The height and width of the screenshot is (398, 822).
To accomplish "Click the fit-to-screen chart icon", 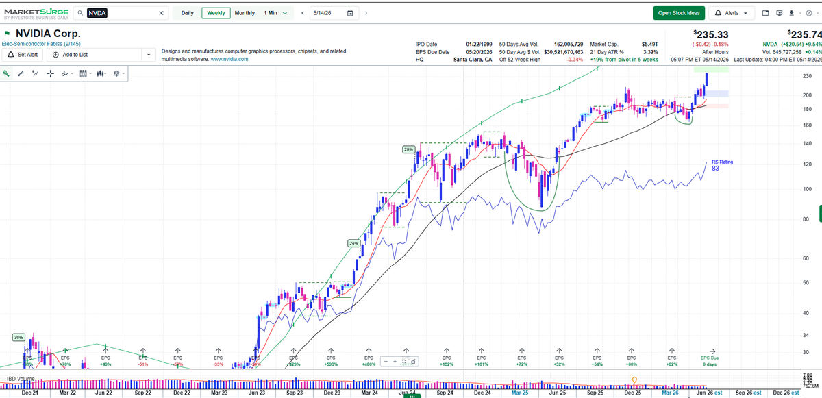I will coord(404,361).
